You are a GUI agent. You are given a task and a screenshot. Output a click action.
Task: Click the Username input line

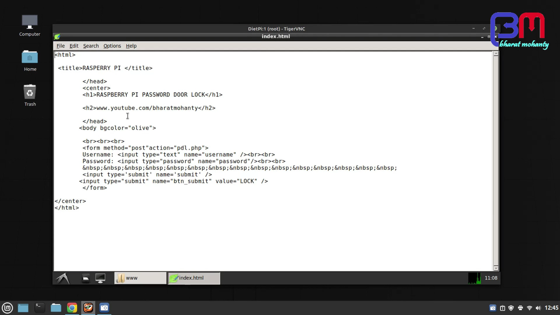(x=179, y=155)
